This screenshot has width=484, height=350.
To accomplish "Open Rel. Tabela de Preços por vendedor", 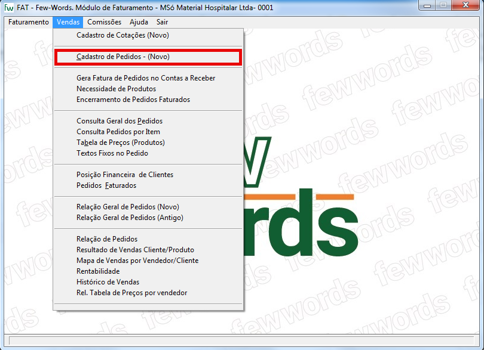I will [x=148, y=293].
